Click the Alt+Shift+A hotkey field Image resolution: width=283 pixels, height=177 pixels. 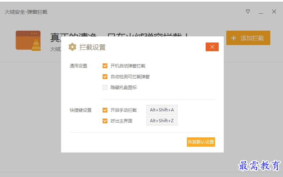pos(162,110)
